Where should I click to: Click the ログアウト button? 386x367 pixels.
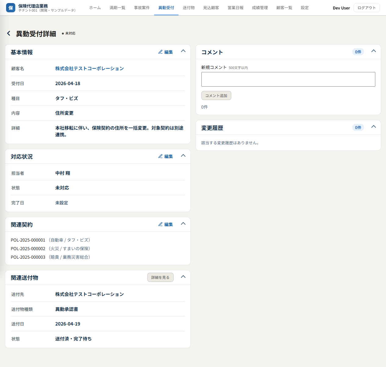pos(367,8)
